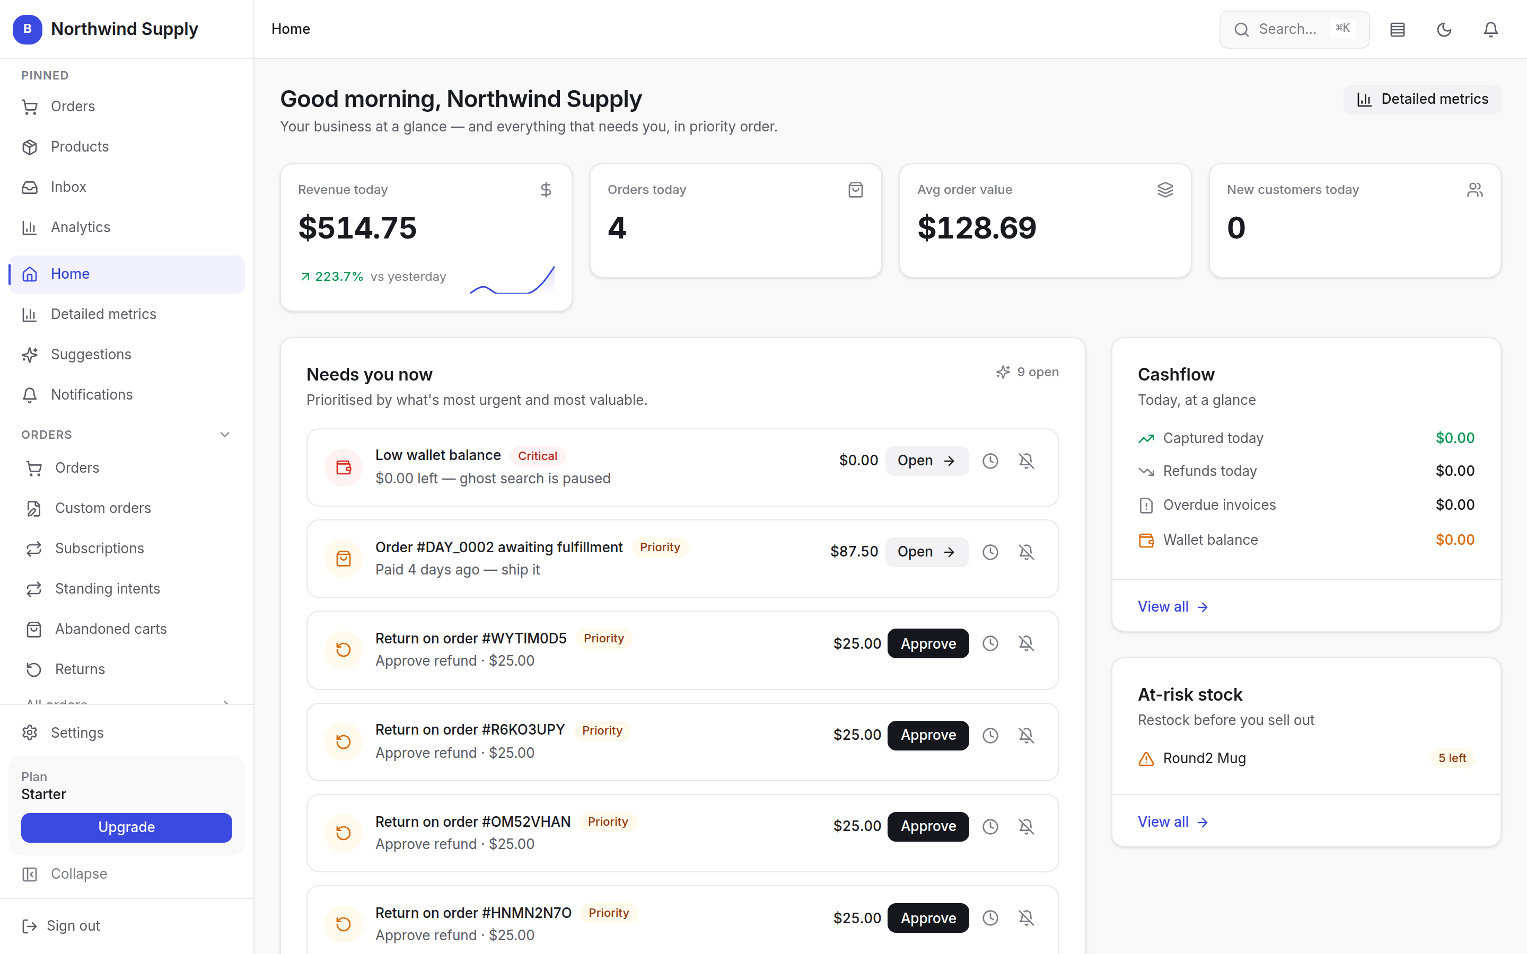This screenshot has width=1527, height=954.
Task: Click the New customers today people icon
Action: coord(1475,190)
